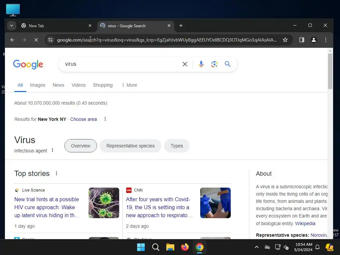Open Windows Start menu

(x=141, y=247)
